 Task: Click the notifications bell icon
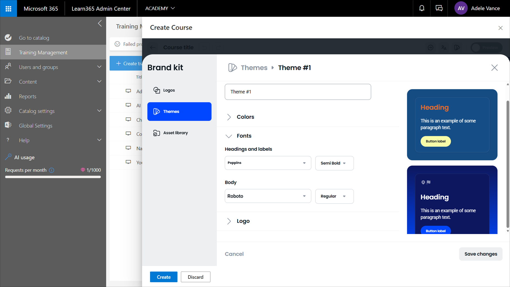click(x=422, y=9)
